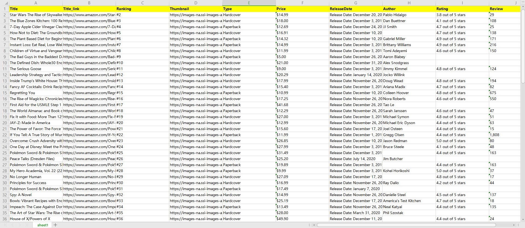Select the 'House of X/Powers of X' cell
This screenshot has height=228, width=525.
coord(36,219)
